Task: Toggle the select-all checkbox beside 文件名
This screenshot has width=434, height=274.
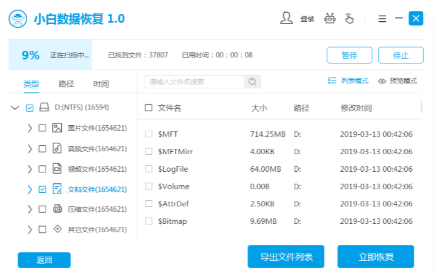Action: pyautogui.click(x=149, y=108)
